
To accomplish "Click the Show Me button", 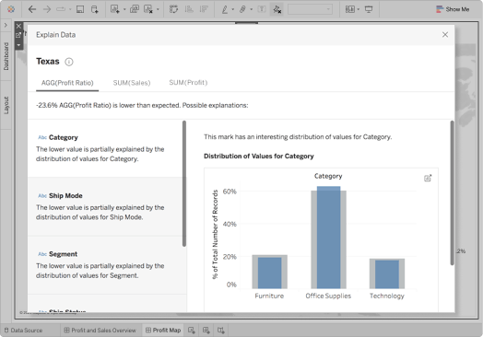I will tap(453, 9).
